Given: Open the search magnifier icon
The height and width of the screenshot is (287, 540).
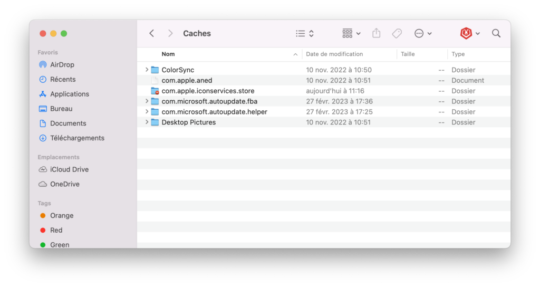Looking at the screenshot, I should (x=496, y=33).
